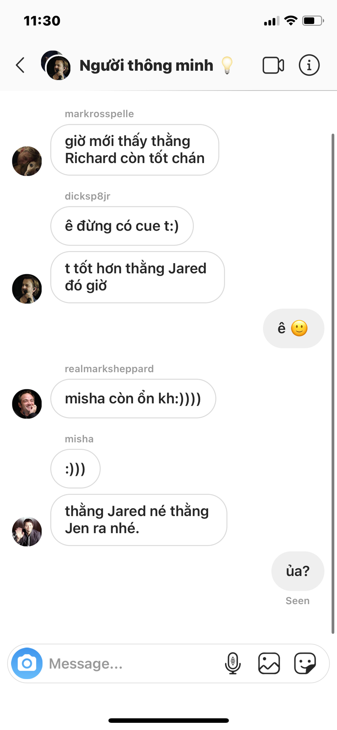
Task: Open the photo gallery picker icon
Action: [x=269, y=663]
